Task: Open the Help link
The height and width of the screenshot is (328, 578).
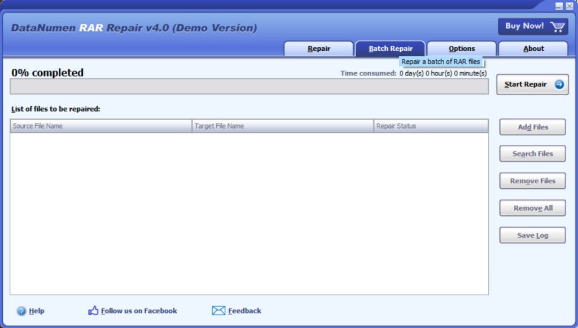Action: 37,311
